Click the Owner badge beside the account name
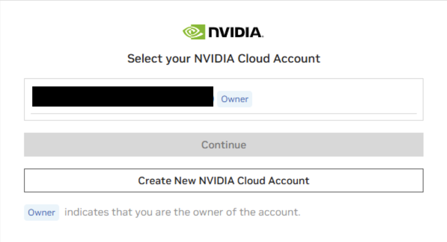Screen dimensions: 447x242 coord(235,99)
